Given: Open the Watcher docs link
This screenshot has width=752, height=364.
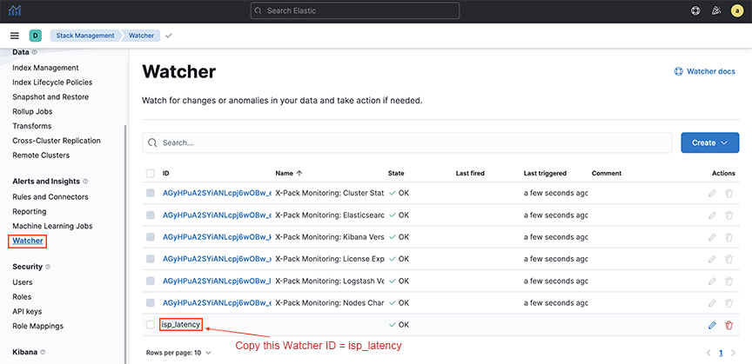Looking at the screenshot, I should (704, 71).
